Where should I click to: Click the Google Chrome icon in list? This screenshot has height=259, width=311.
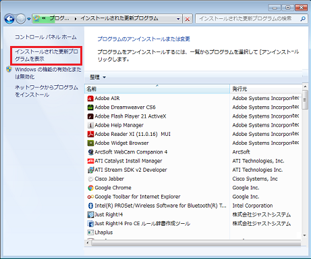[90, 188]
